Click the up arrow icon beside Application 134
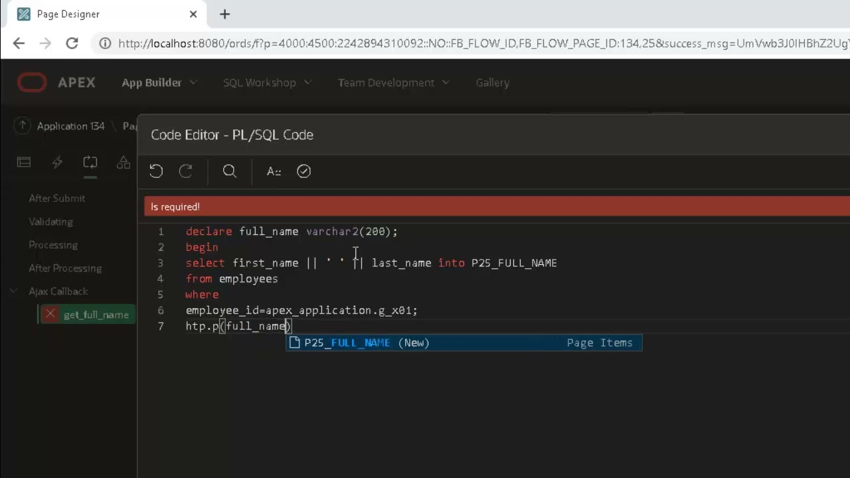 pyautogui.click(x=23, y=125)
